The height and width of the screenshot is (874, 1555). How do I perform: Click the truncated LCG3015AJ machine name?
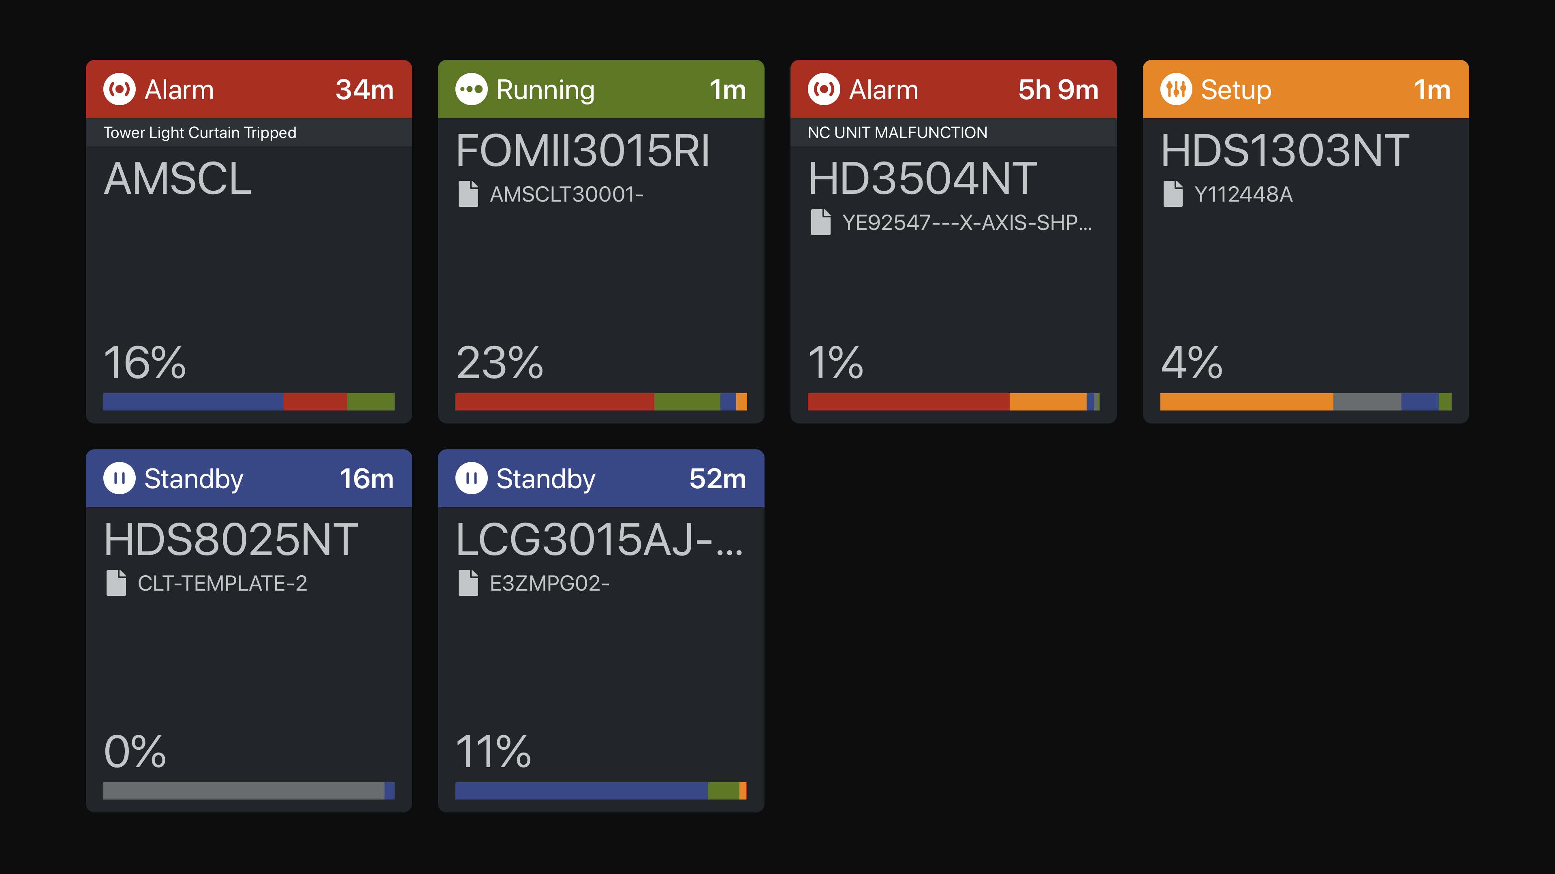click(x=599, y=540)
